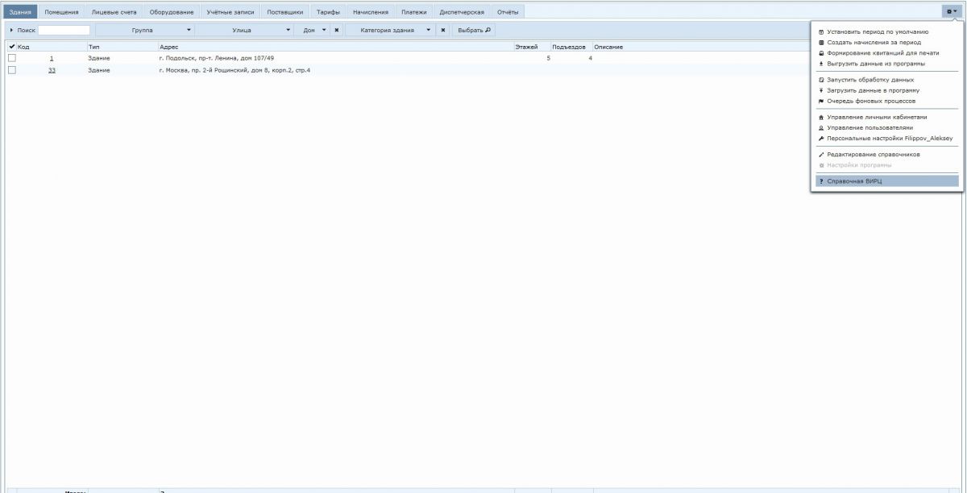The width and height of the screenshot is (967, 493).
Task: Open Создать начисления за период from the menu
Action: point(874,42)
